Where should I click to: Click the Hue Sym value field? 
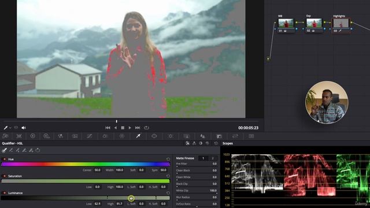click(163, 170)
